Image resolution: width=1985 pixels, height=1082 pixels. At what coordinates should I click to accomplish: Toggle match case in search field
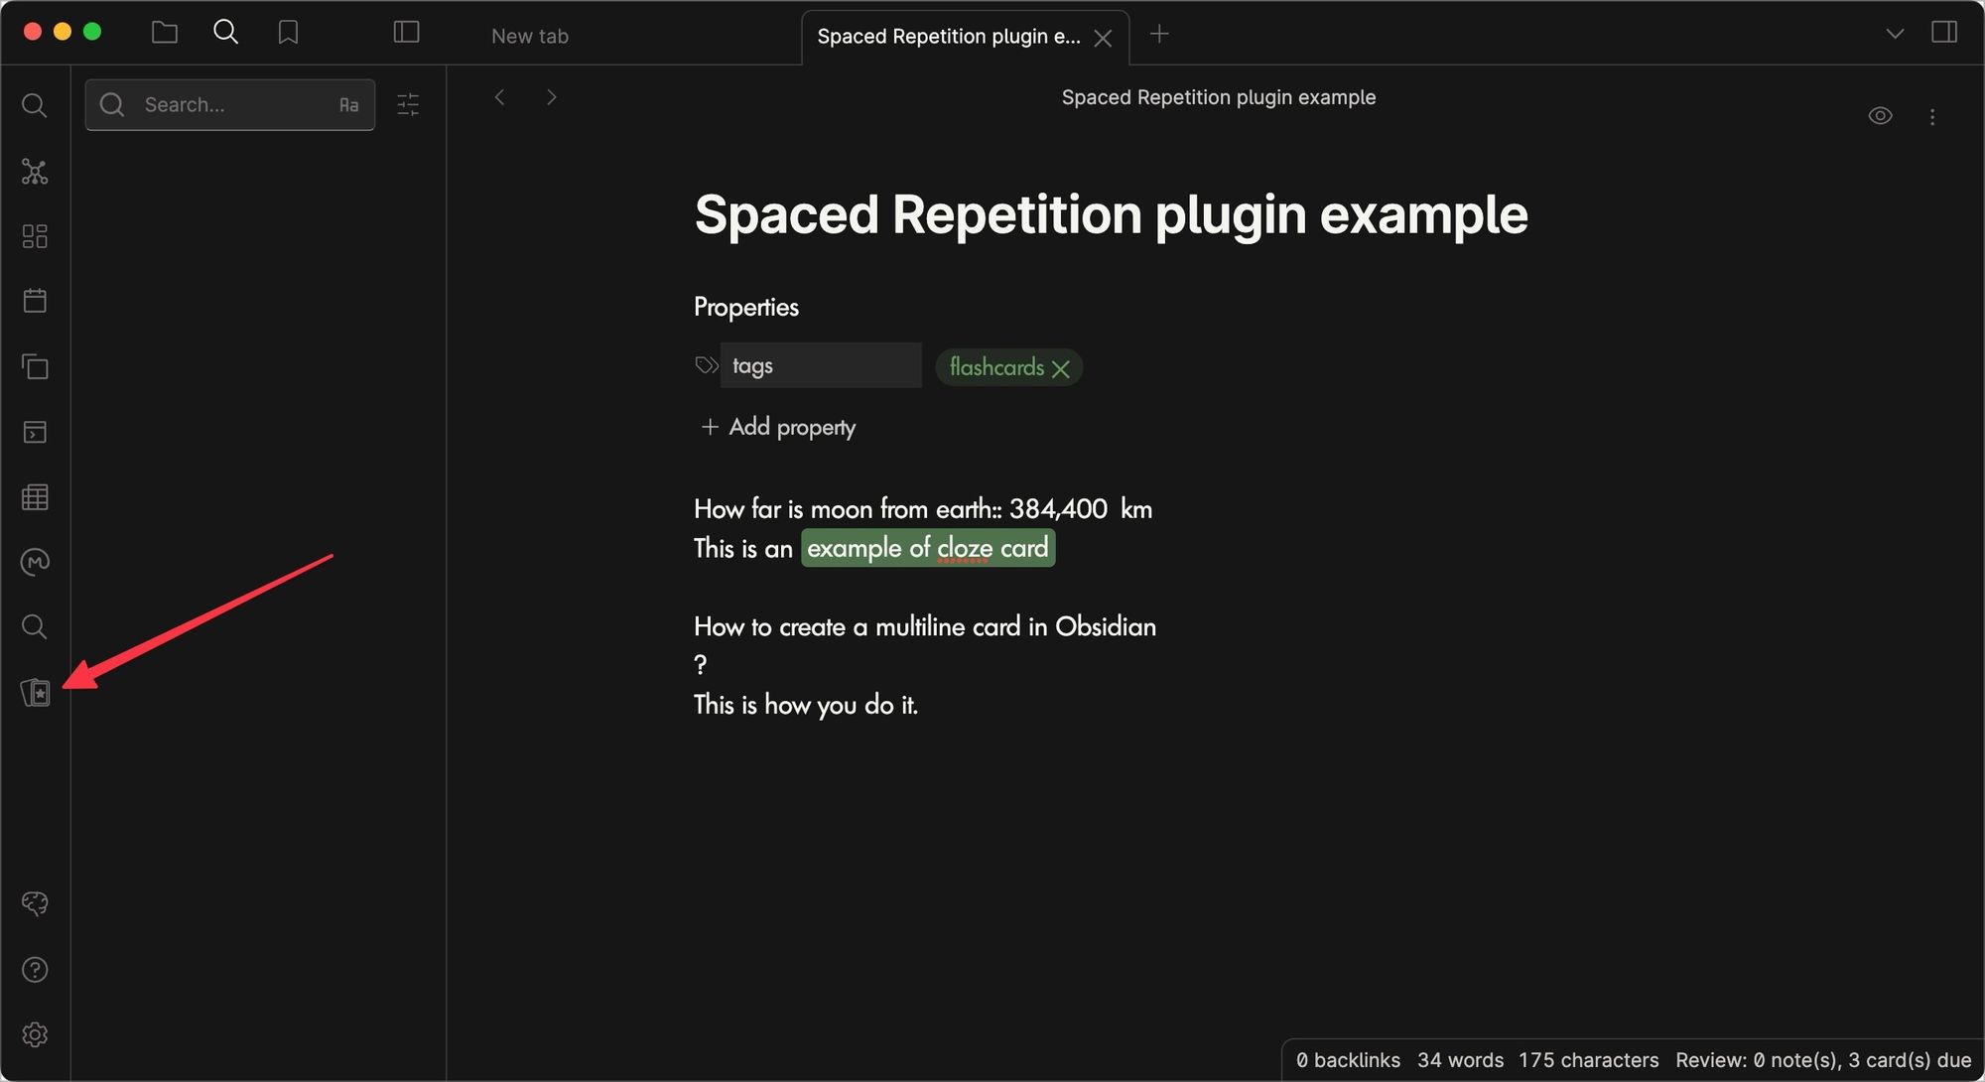(x=348, y=105)
